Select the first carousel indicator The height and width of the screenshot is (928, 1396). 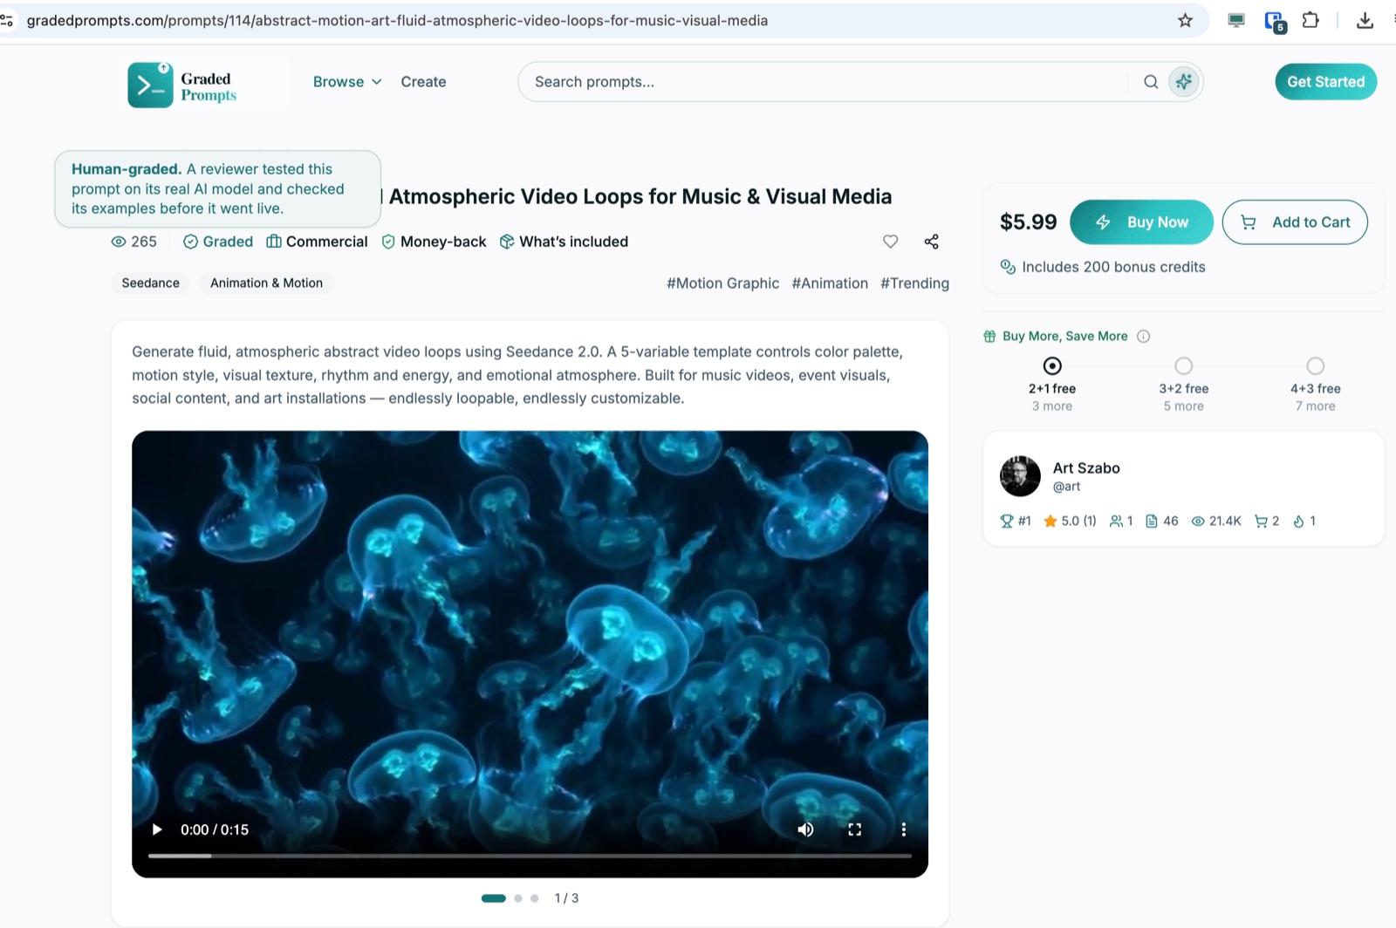point(494,898)
